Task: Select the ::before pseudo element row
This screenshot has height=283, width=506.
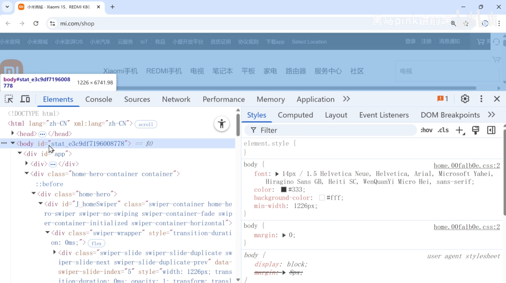Action: [x=50, y=184]
